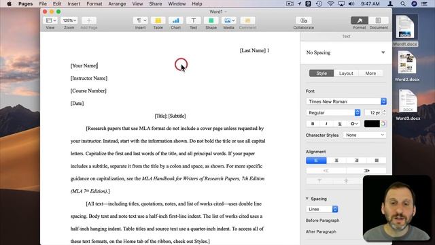The width and height of the screenshot is (435, 245).
Task: Click the [Date] placeholder text
Action: [77, 103]
